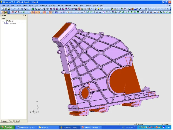Click the small orange hole in the model
The image size is (173, 130).
[x=85, y=93]
